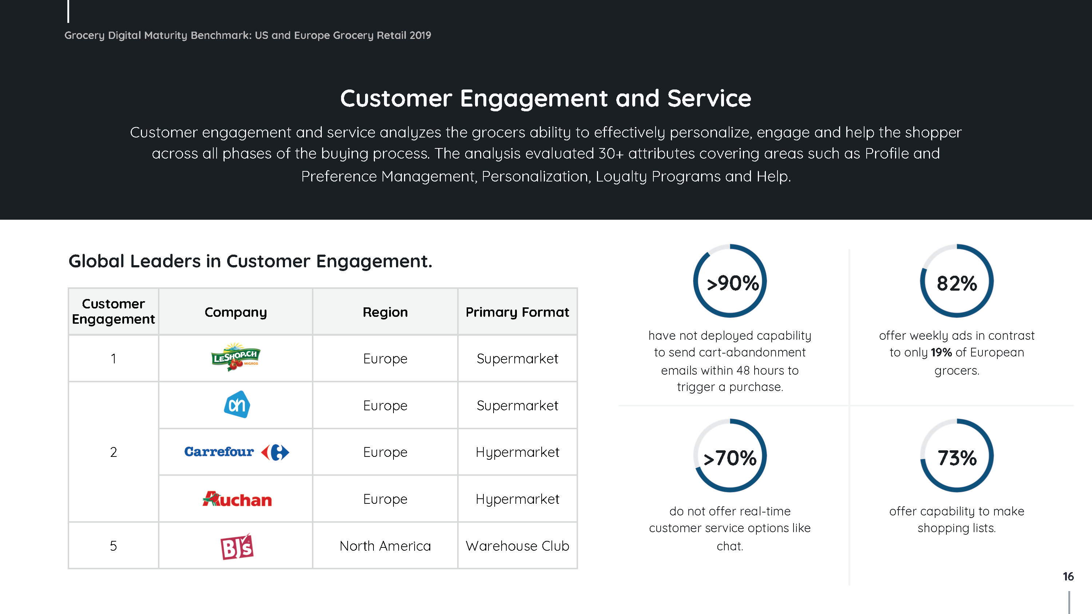Click the Albert Heijn blue logo
Screen dimensions: 1092x614
click(237, 404)
